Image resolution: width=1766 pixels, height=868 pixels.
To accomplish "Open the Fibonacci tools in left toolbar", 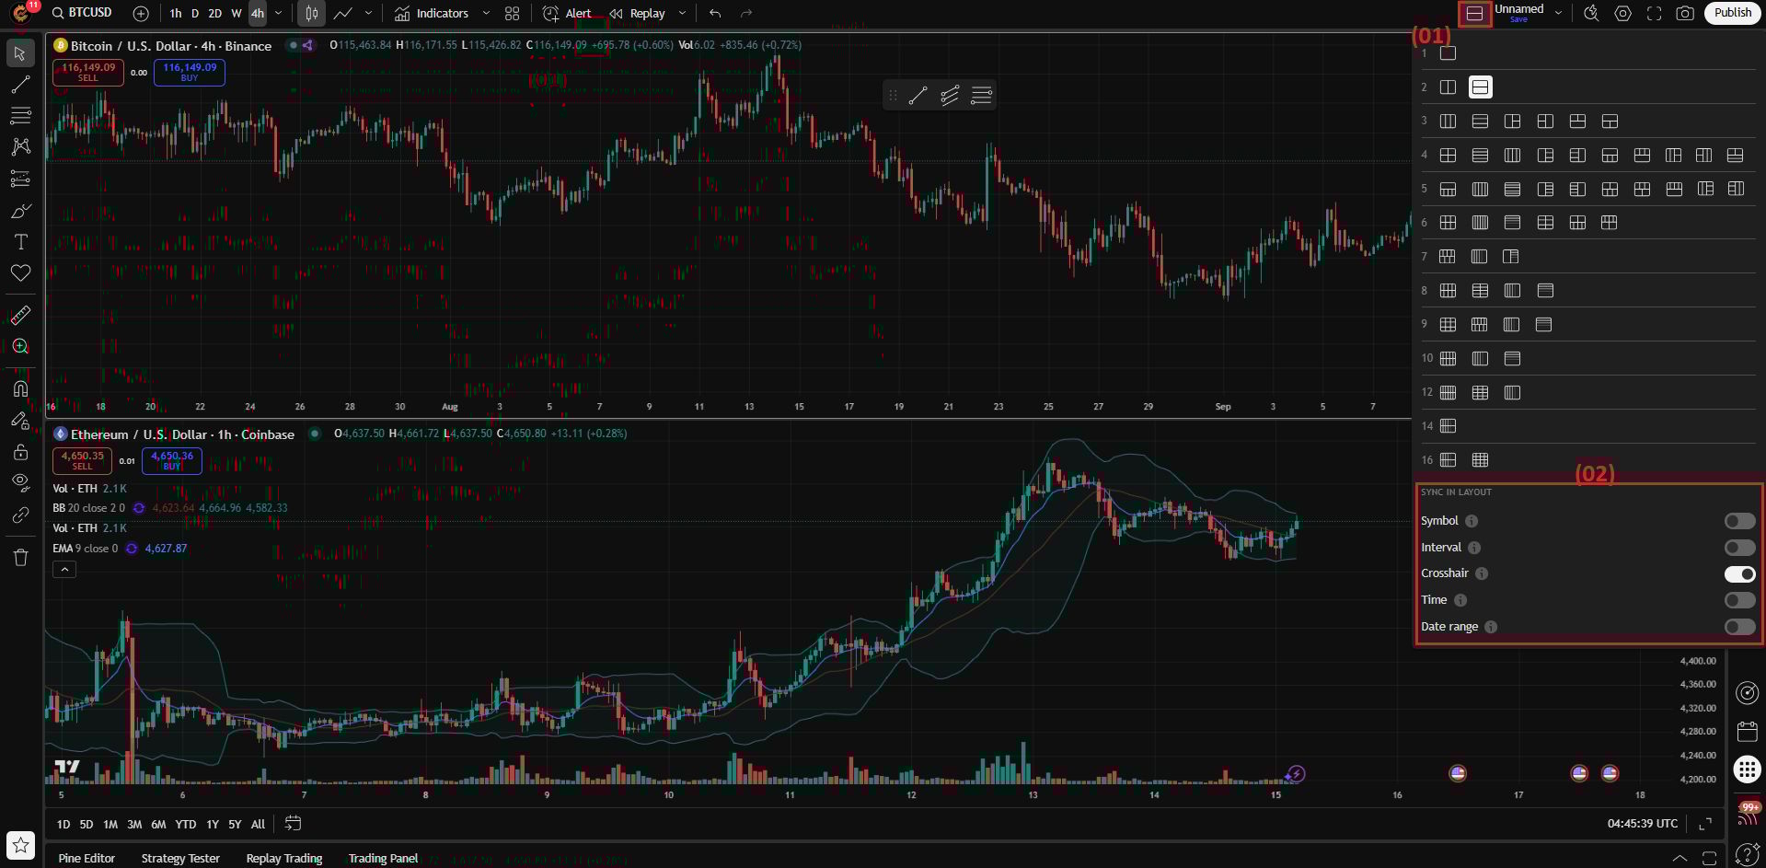I will pos(20,116).
